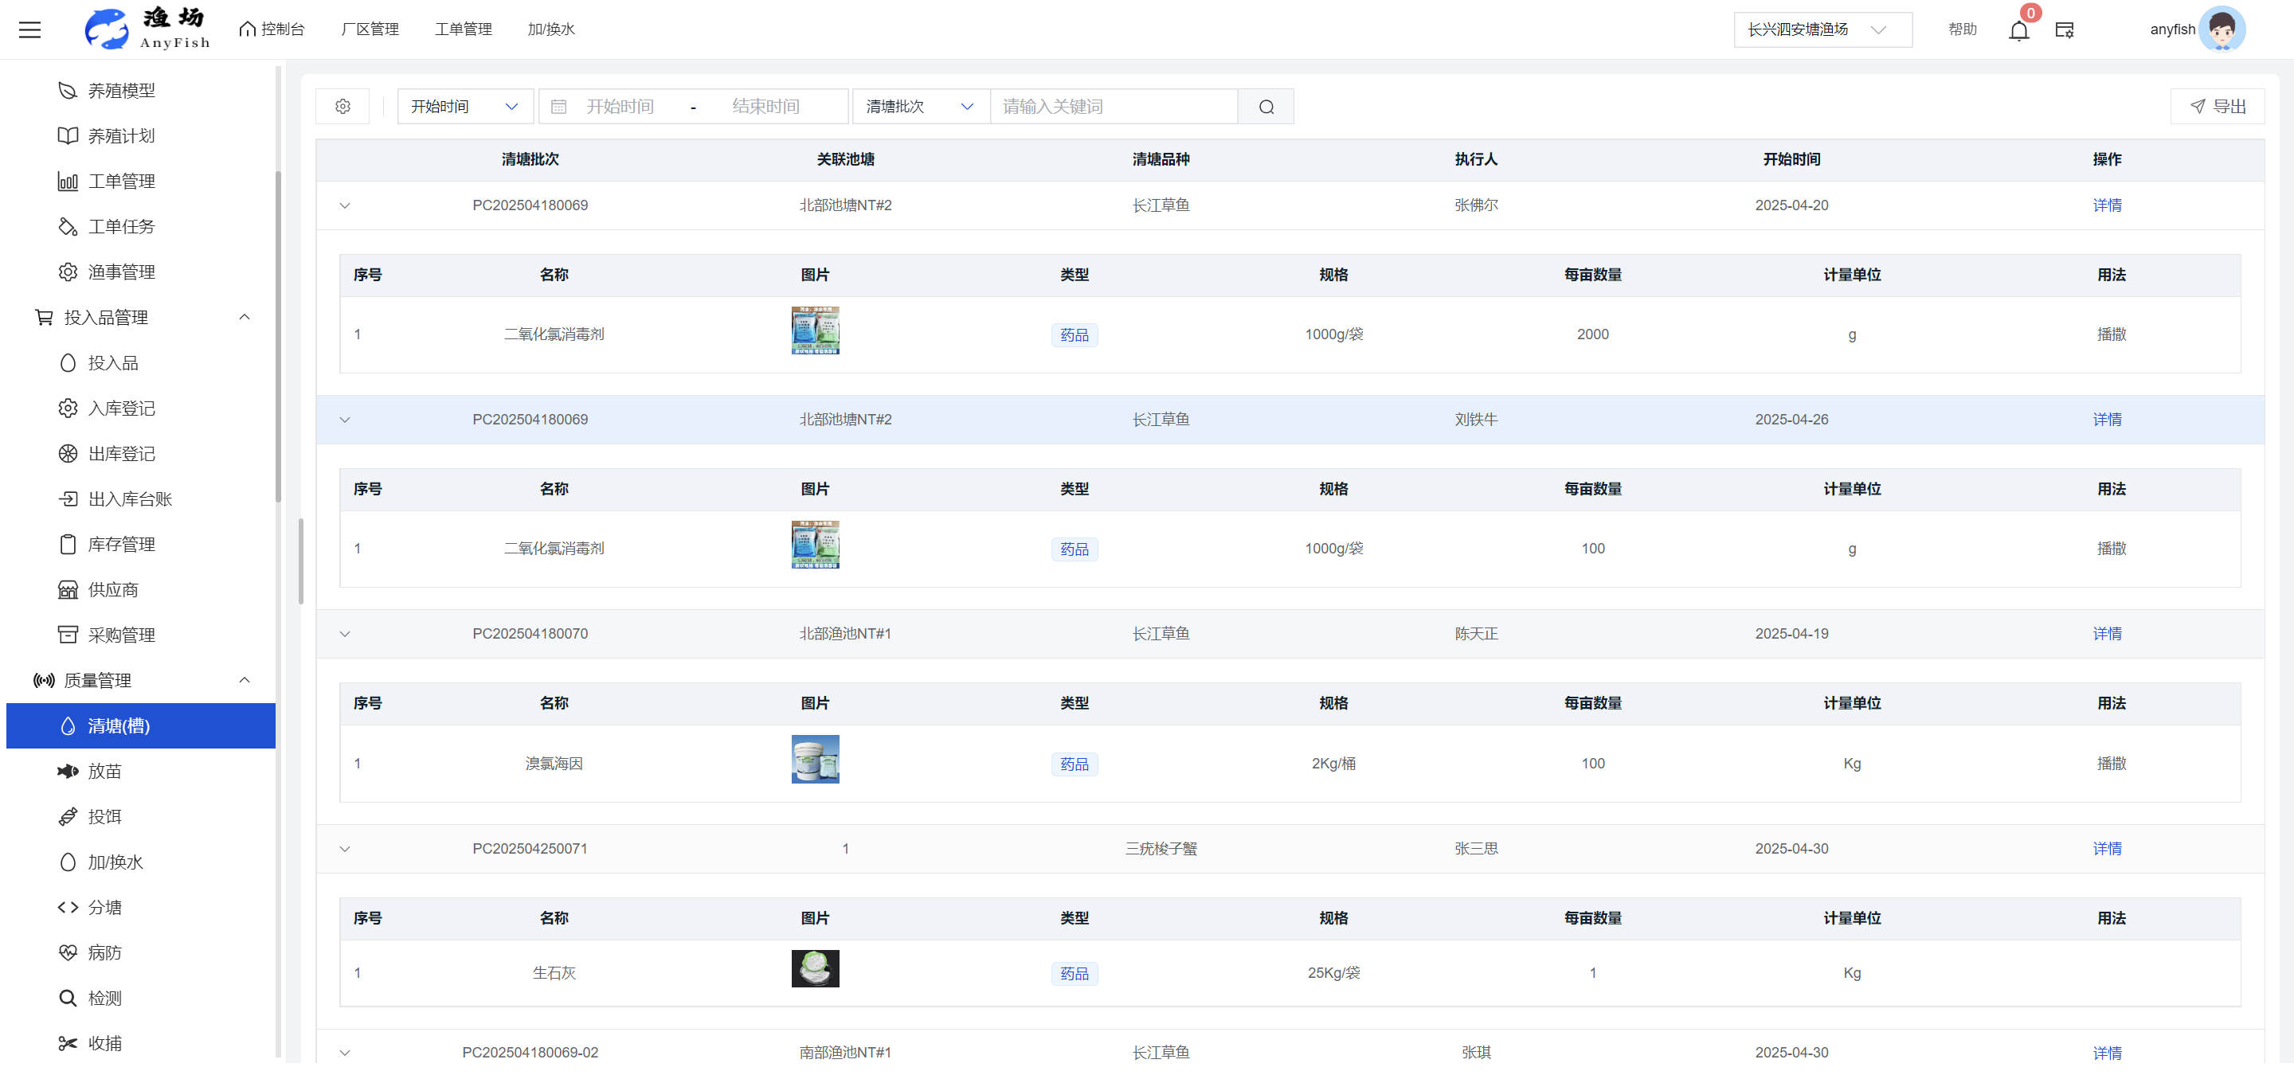Click the search magnifier button
The height and width of the screenshot is (1075, 2294).
pos(1266,107)
